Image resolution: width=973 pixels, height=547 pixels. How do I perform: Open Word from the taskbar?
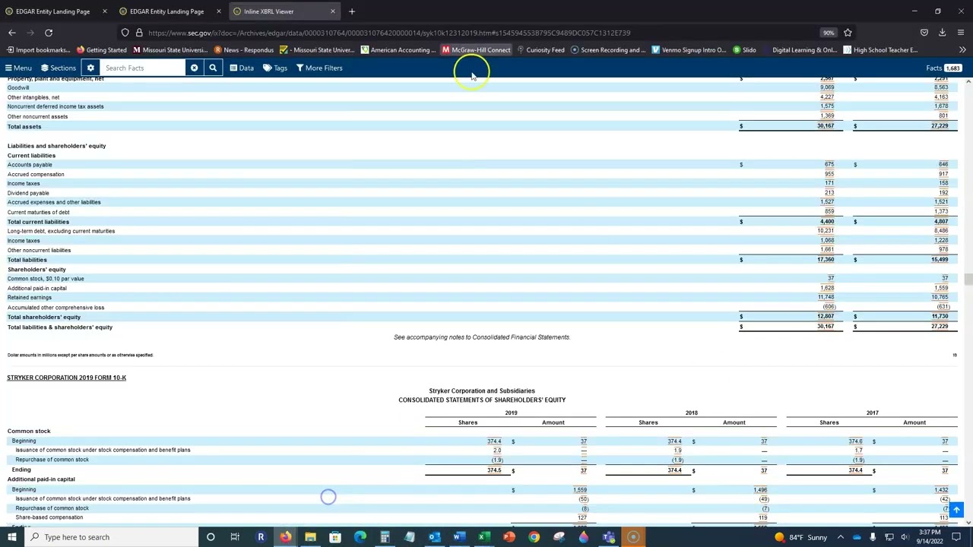pyautogui.click(x=459, y=537)
